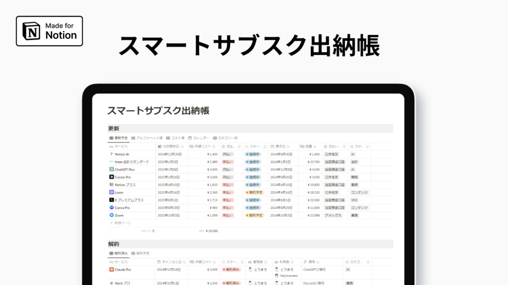The height and width of the screenshot is (285, 508).
Task: Click the note Discordに移行
Action: coord(313,283)
